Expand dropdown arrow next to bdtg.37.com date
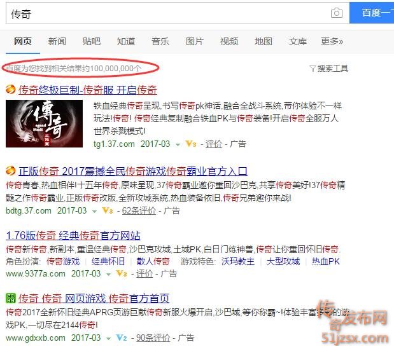 pos(94,212)
